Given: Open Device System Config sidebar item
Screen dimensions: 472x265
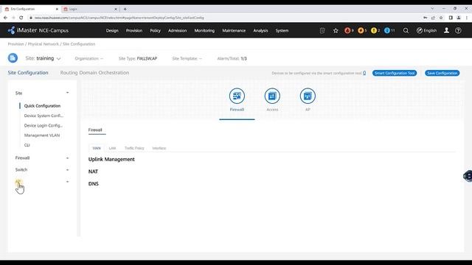Looking at the screenshot, I should [44, 116].
